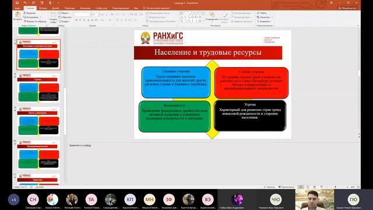
Task: Toggle Bold formatting
Action: 76,20
